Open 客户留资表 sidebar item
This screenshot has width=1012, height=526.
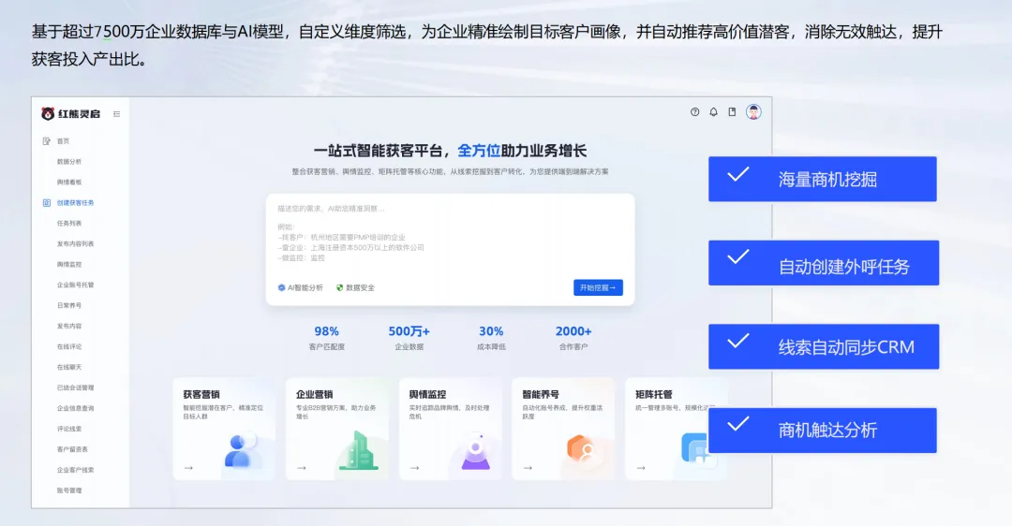coord(72,449)
